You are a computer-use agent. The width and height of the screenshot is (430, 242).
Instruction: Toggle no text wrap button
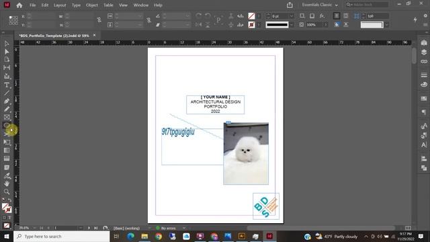click(x=337, y=16)
